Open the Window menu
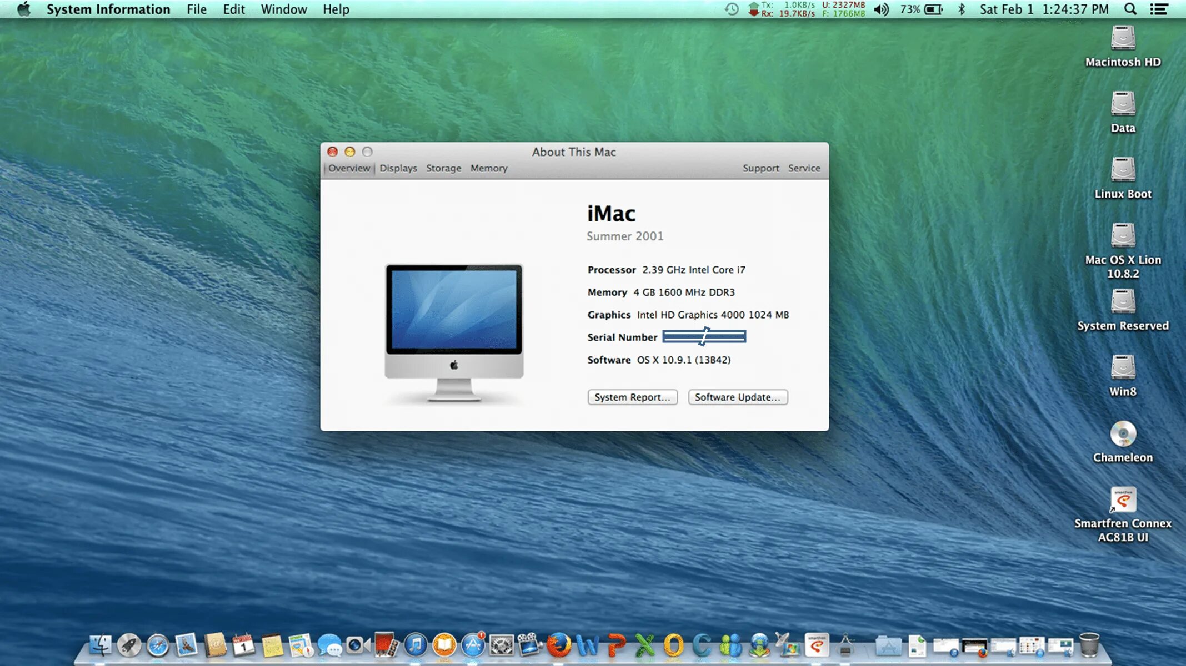The width and height of the screenshot is (1186, 666). click(283, 9)
